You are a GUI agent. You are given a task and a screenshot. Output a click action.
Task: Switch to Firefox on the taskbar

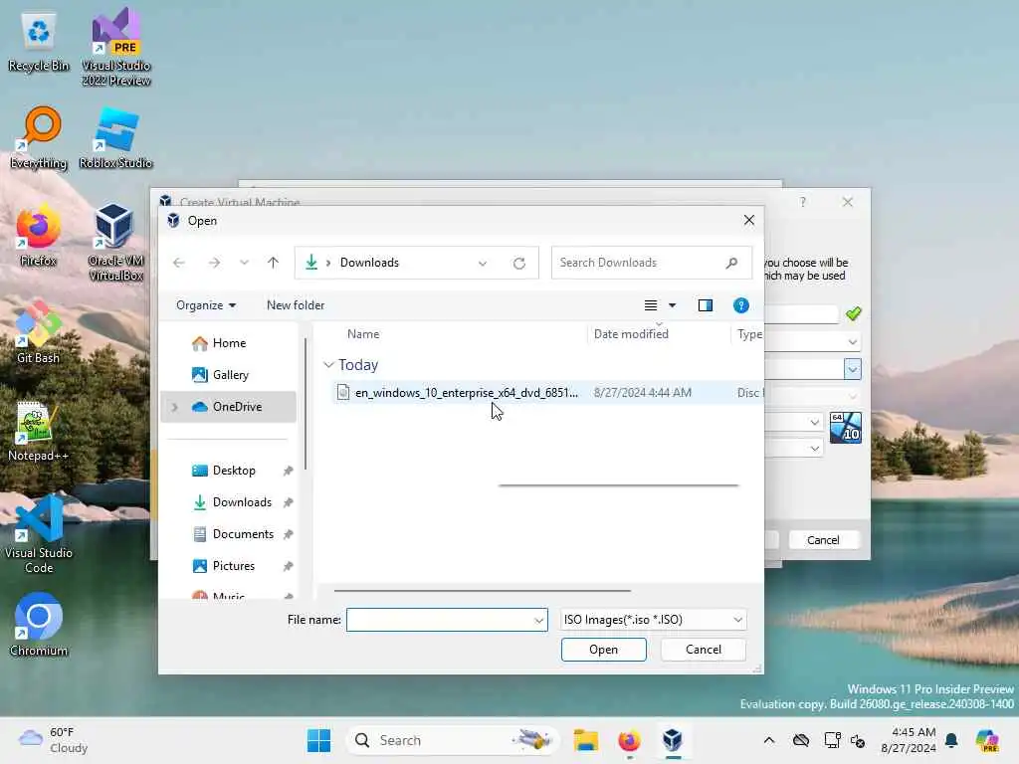click(x=629, y=740)
